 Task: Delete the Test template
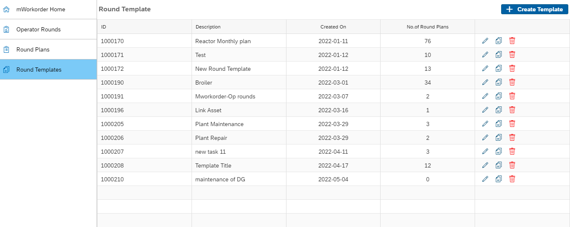point(512,54)
